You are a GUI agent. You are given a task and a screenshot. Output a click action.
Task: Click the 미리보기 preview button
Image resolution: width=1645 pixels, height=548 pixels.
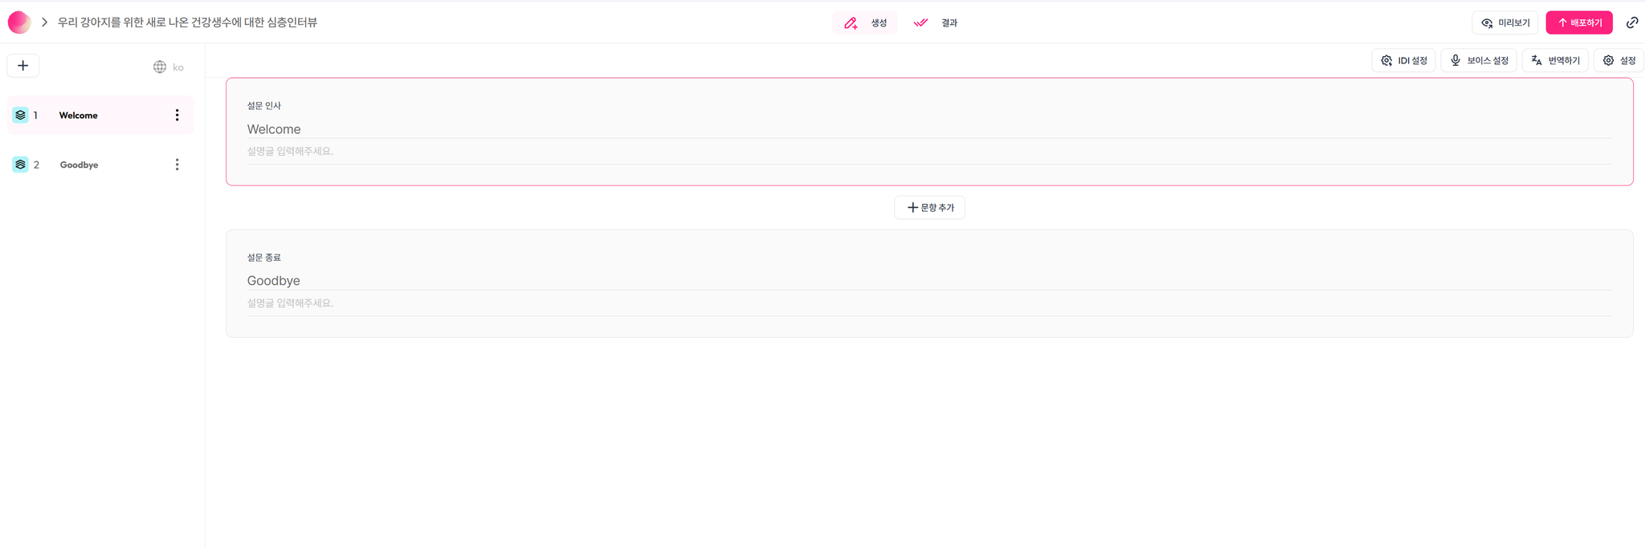(x=1505, y=22)
